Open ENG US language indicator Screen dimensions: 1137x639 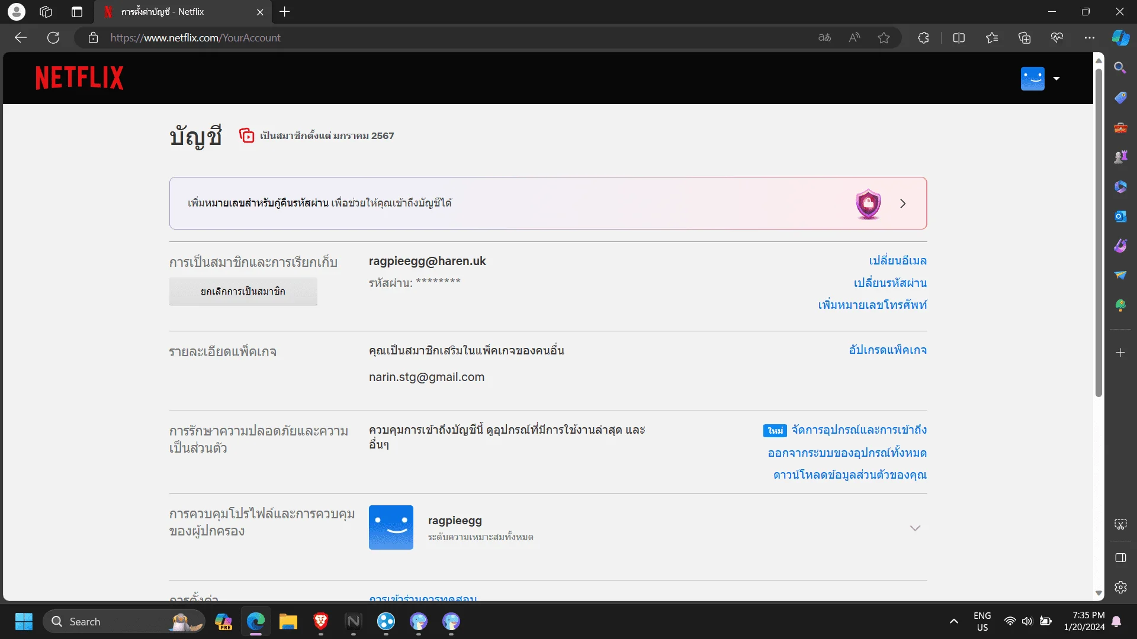click(x=982, y=621)
